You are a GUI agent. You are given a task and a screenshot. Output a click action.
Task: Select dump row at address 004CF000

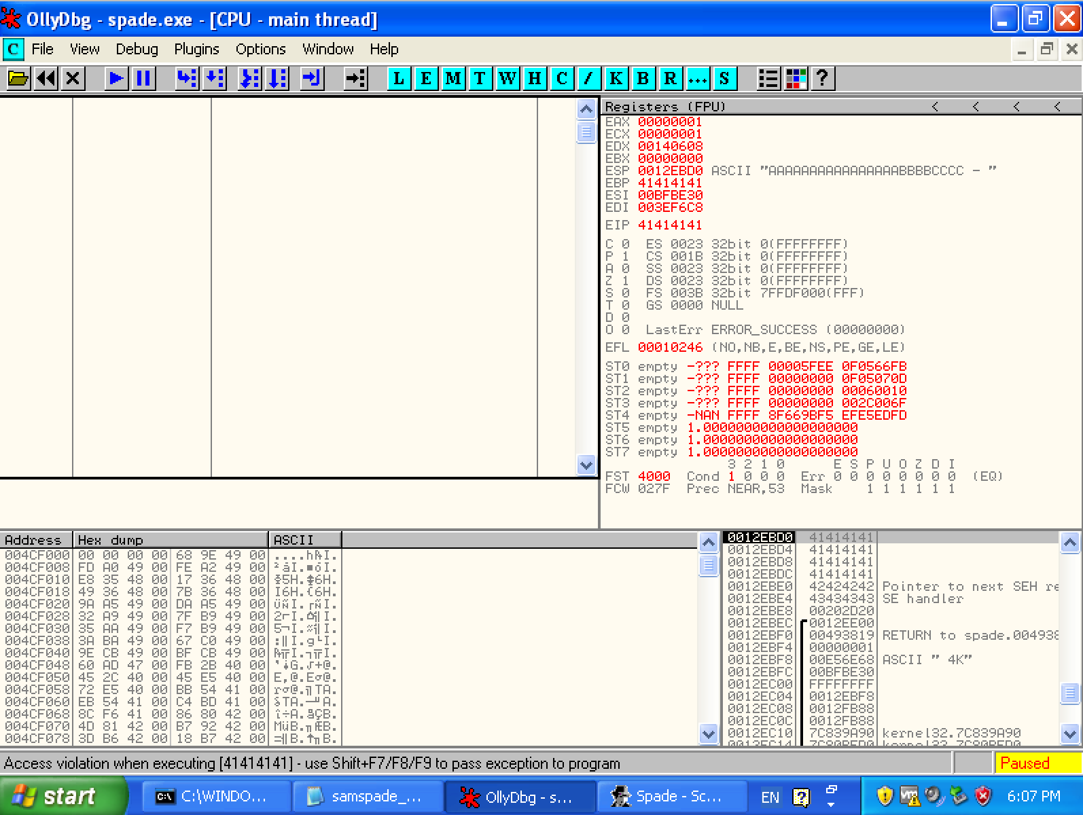pyautogui.click(x=171, y=555)
